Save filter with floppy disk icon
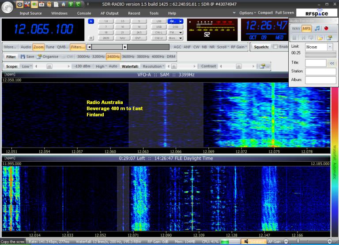This screenshot has width=339, height=245. pyautogui.click(x=23, y=56)
